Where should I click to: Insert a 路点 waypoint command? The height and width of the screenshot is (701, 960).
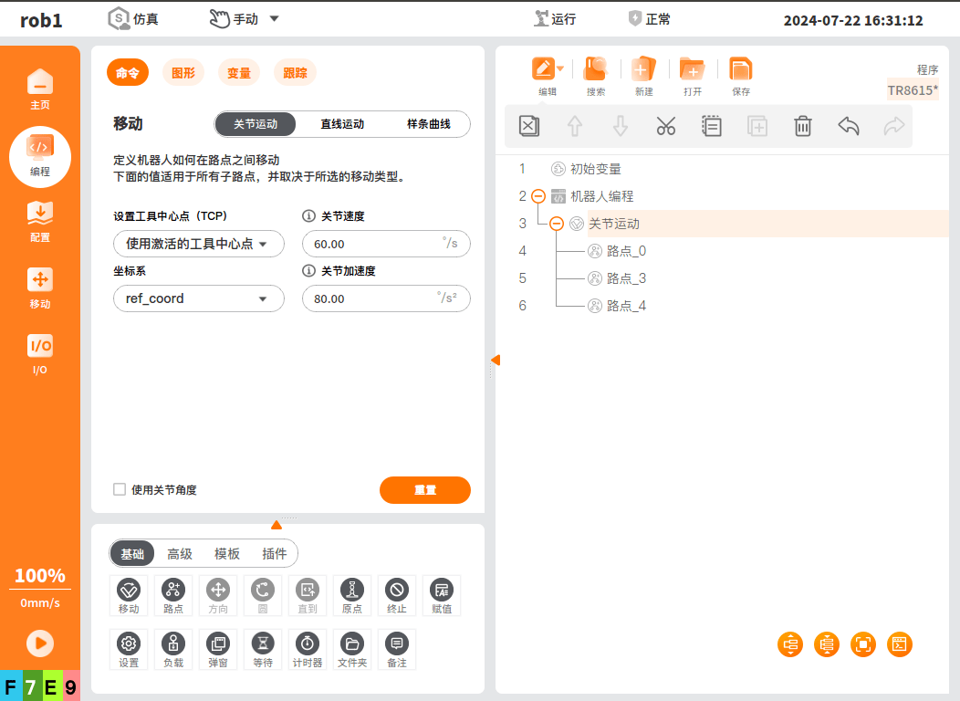pos(173,595)
